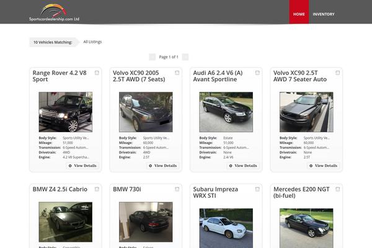
Task: Tick compare checkbox for Volvo XC90 2005 2.5T AWD
Action: click(177, 73)
